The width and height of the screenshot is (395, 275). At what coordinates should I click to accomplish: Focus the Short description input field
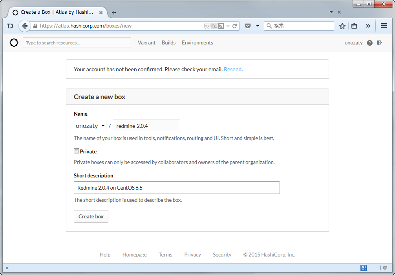[177, 188]
